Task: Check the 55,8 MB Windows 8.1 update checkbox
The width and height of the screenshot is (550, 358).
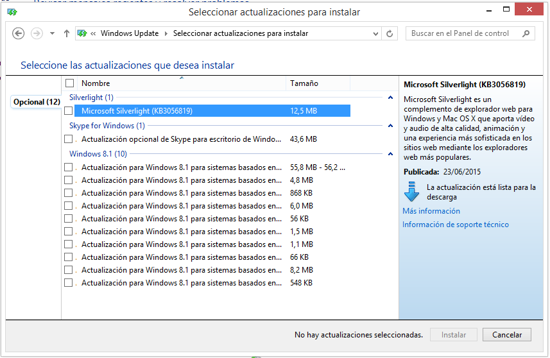Action: pyautogui.click(x=69, y=167)
